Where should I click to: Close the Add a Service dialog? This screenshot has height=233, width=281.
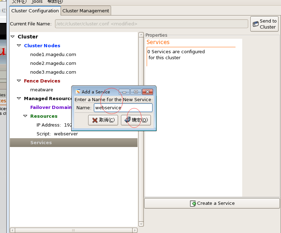coord(147,92)
